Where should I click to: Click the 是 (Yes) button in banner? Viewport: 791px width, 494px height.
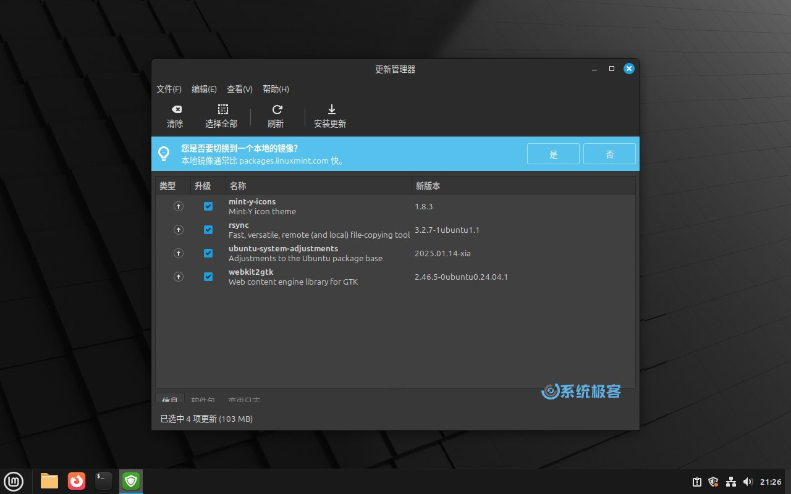coord(553,154)
